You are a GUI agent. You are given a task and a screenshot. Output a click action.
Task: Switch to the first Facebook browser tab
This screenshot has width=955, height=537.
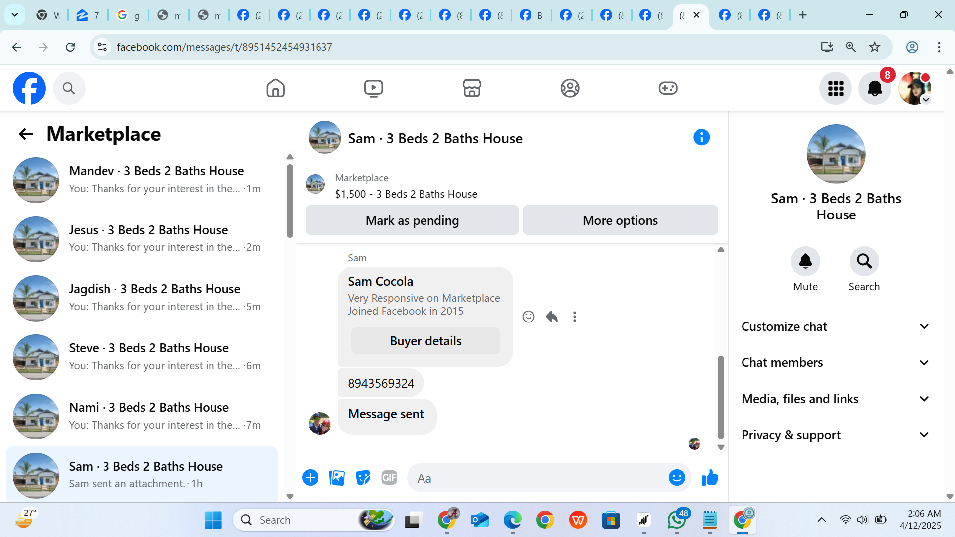249,15
